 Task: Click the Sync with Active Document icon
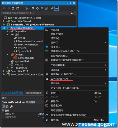pos(33,8)
